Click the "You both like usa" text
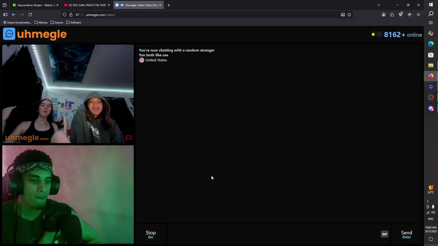438x246 pixels. 153,55
